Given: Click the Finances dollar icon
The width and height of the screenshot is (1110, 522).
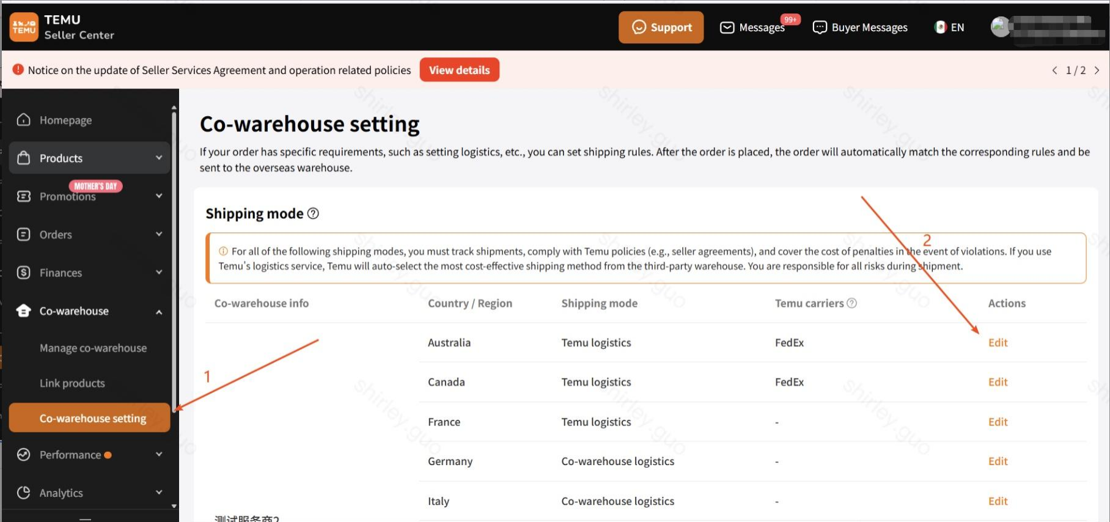Looking at the screenshot, I should click(x=24, y=273).
